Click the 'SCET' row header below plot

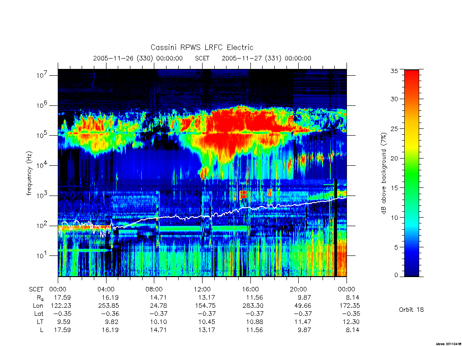pyautogui.click(x=36, y=289)
